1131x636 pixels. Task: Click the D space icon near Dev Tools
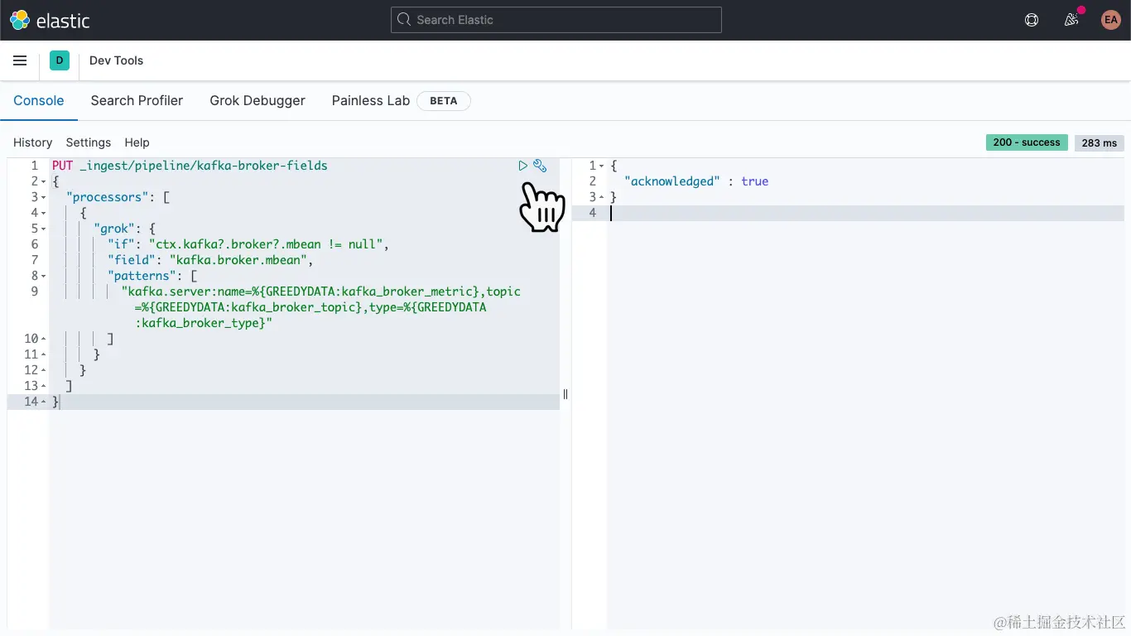59,60
